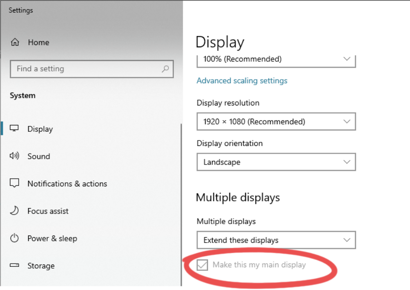
Task: Select the Focus assist moon icon
Action: [x=15, y=211]
